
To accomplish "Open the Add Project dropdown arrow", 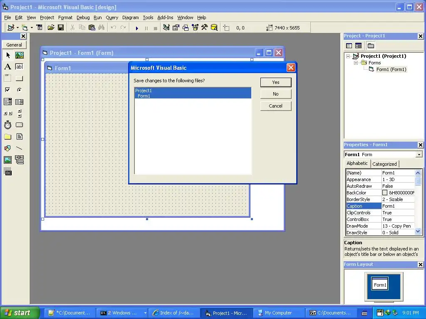I will (x=17, y=28).
